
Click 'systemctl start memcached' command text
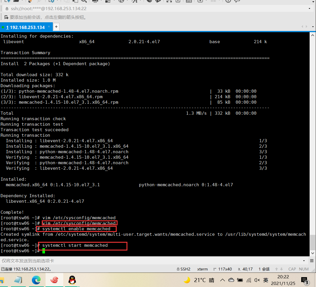click(75, 245)
